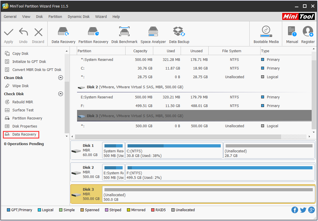
Task: Sort by the Partition column header
Action: point(101,51)
